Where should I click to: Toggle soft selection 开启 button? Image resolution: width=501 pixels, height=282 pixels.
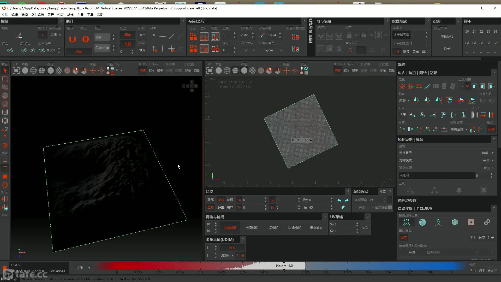coord(383,192)
